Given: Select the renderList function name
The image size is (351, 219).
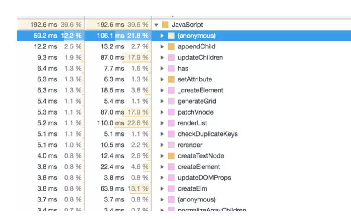Looking at the screenshot, I should click(192, 123).
